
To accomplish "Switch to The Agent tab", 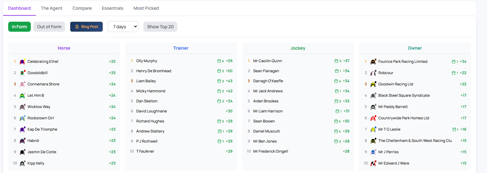I will point(52,8).
